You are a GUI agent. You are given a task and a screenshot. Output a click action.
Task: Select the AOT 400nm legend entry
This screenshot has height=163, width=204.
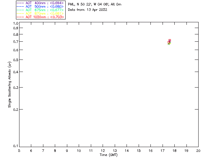pyautogui.click(x=40, y=3)
